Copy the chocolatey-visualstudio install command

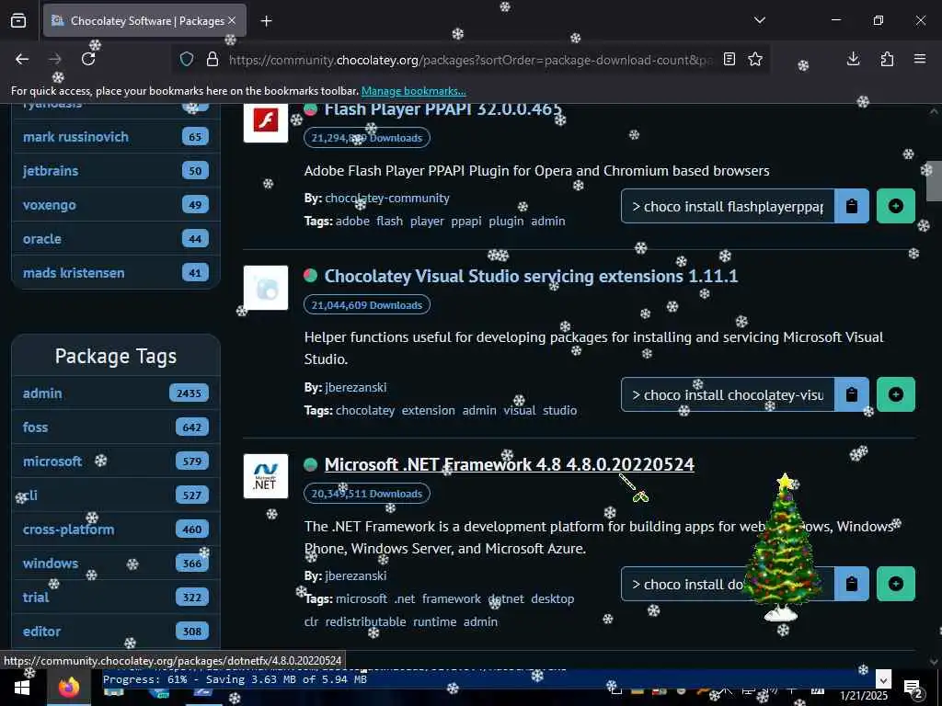pyautogui.click(x=851, y=394)
